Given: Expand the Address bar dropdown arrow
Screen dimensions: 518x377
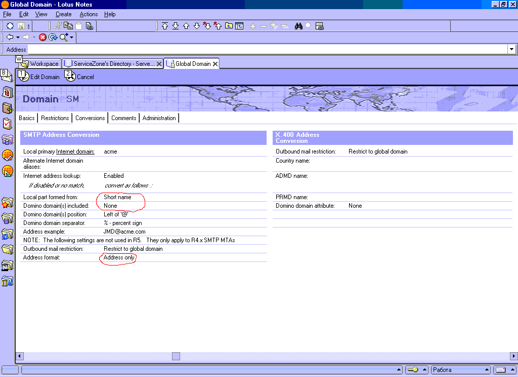Looking at the screenshot, I should tap(512, 50).
